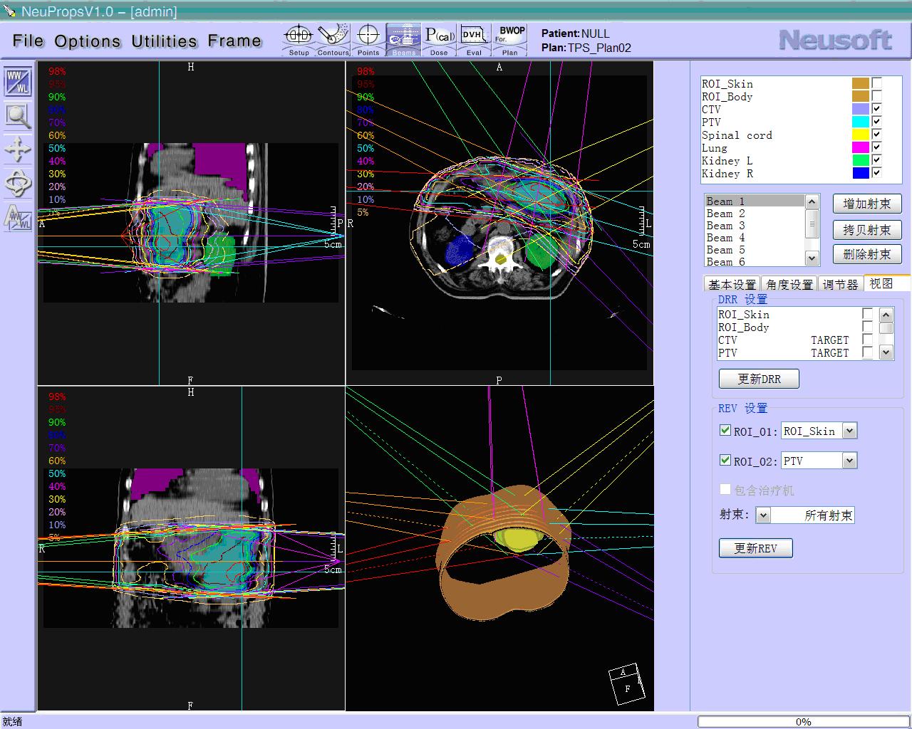Uncheck Kidney L visibility checkbox
The image size is (912, 729).
click(x=877, y=160)
